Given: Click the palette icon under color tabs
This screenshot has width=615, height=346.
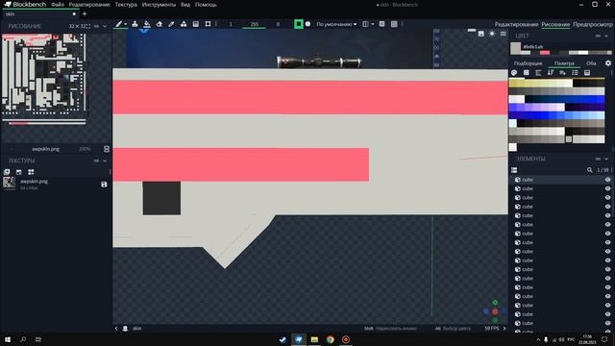Looking at the screenshot, I should pyautogui.click(x=514, y=73).
